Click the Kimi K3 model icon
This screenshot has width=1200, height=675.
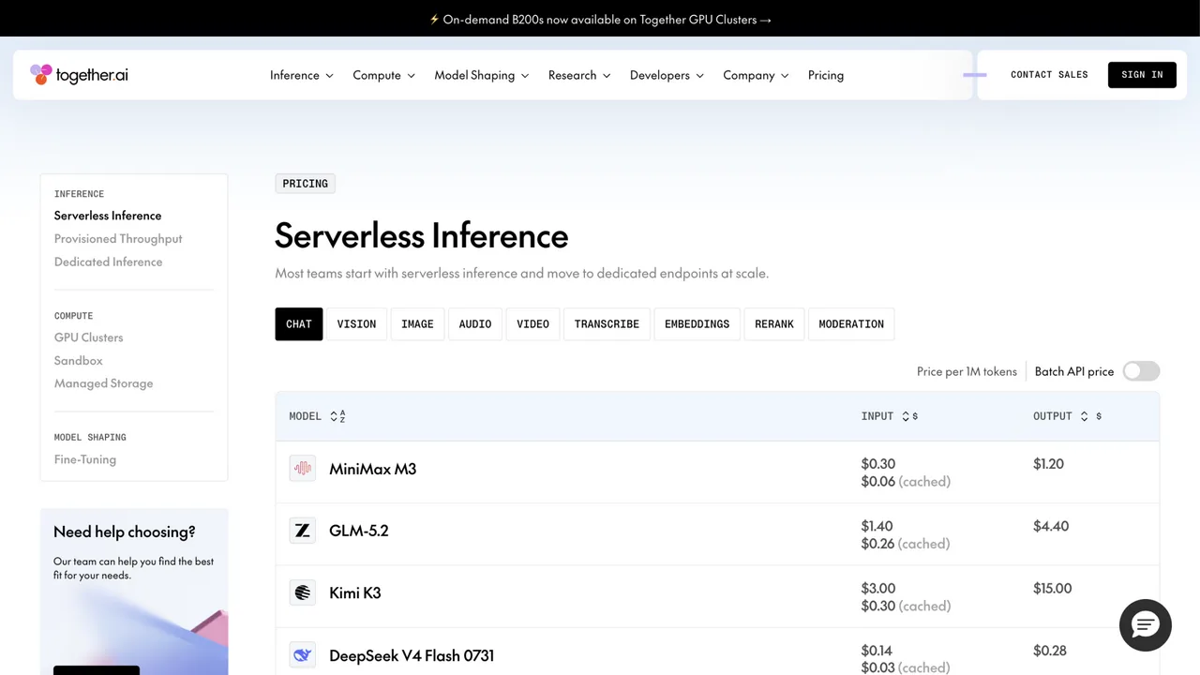pyautogui.click(x=302, y=592)
